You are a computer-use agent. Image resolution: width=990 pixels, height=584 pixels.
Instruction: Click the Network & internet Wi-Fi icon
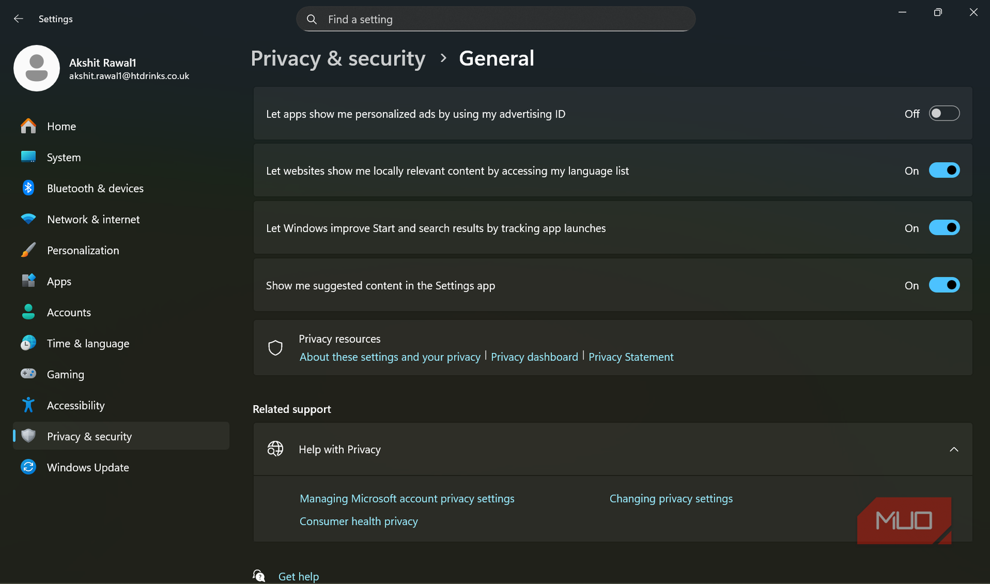coord(28,219)
